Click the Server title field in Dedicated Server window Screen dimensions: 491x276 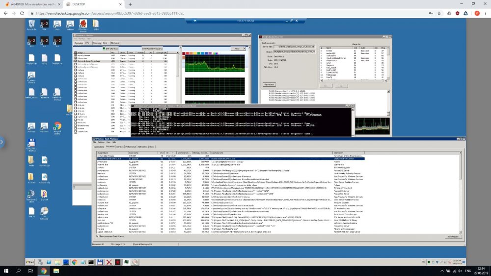click(294, 47)
